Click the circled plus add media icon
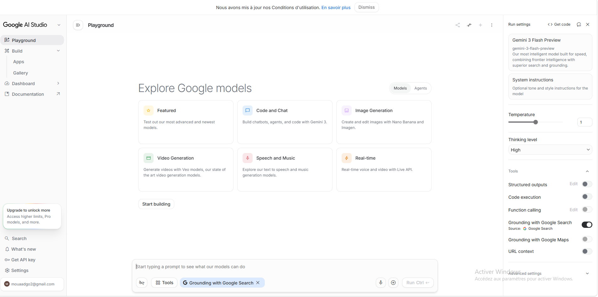Viewport: 598px width, 297px height. (393, 283)
